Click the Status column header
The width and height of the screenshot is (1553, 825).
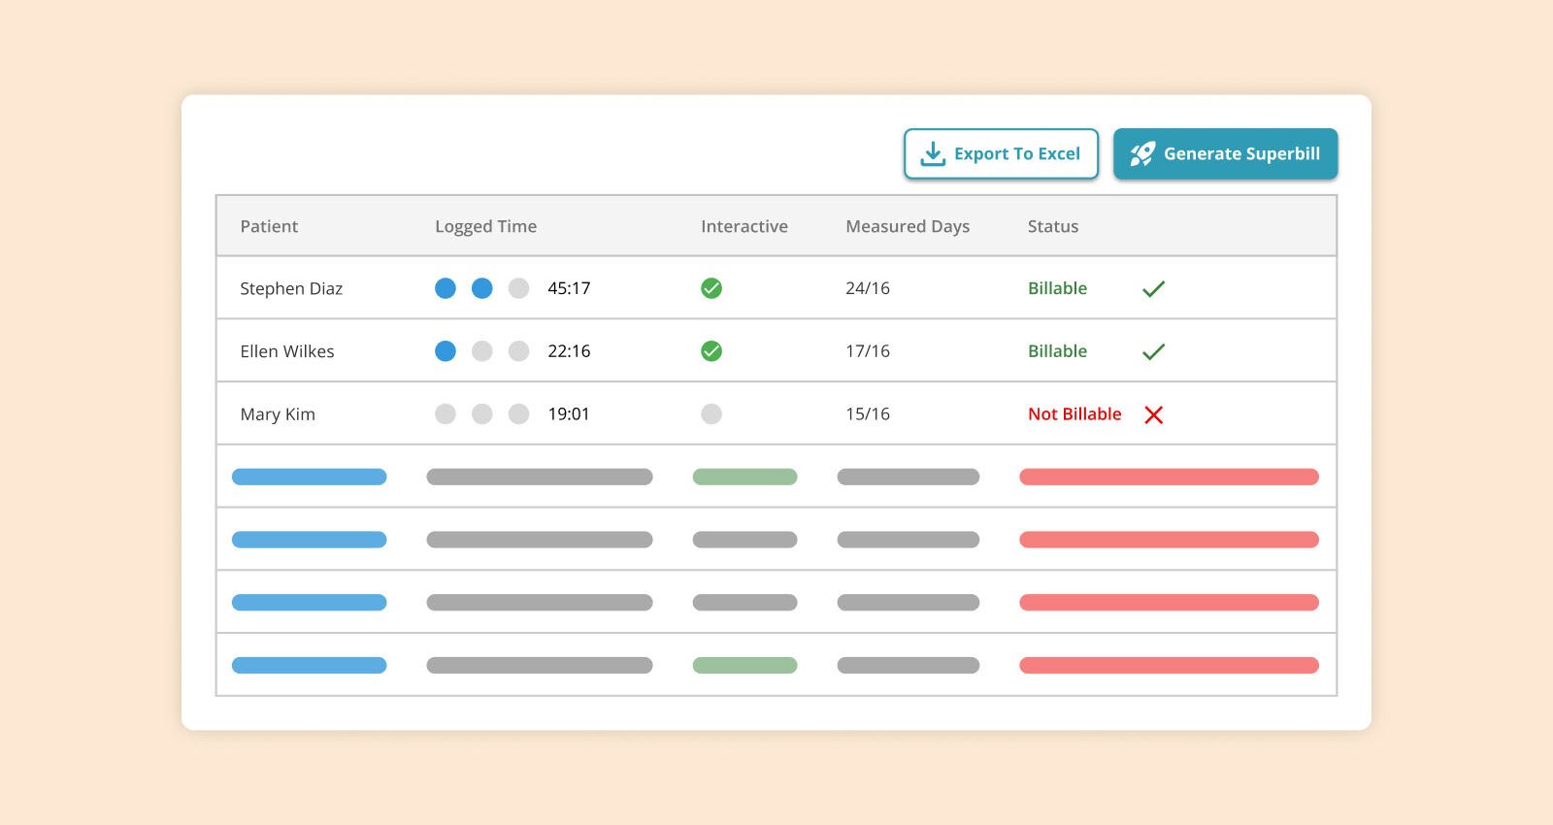click(x=1053, y=226)
